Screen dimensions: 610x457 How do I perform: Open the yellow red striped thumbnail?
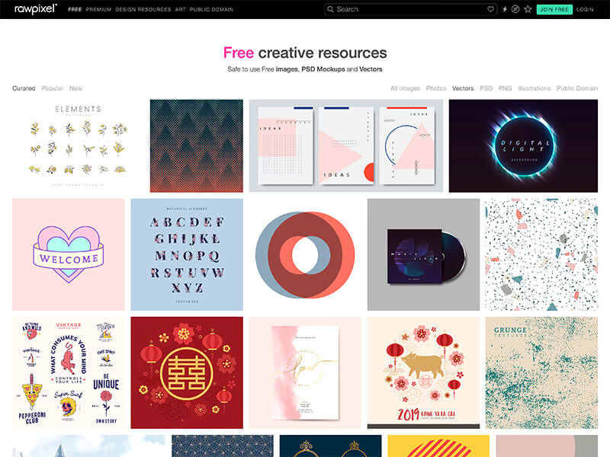pos(438,446)
